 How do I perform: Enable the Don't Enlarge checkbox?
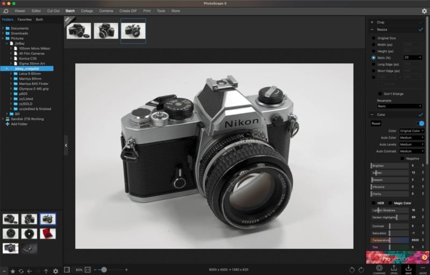point(381,93)
